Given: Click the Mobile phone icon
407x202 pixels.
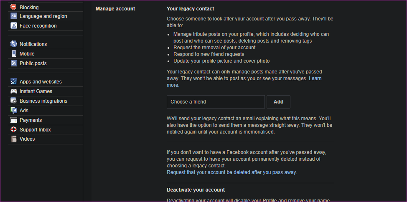Looking at the screenshot, I should pyautogui.click(x=13, y=54).
